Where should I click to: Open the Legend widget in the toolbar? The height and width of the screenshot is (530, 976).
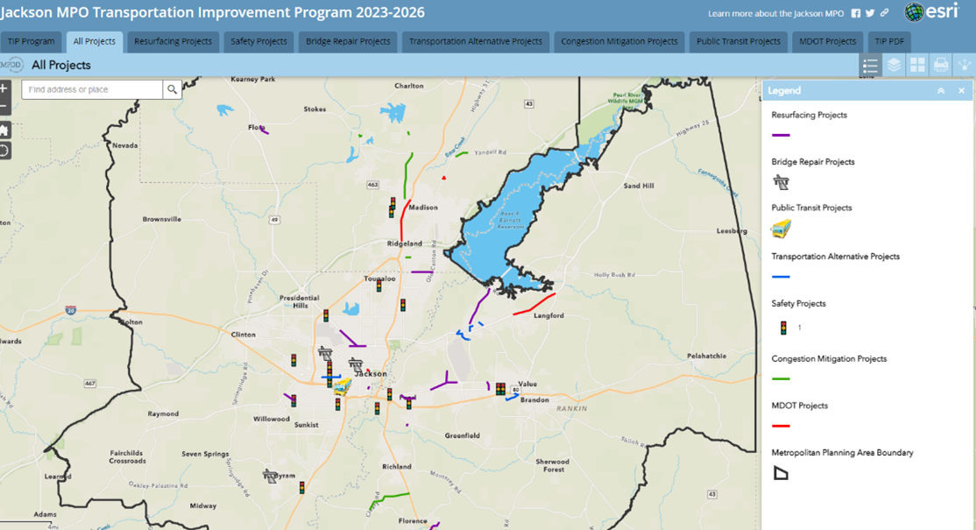coord(870,65)
